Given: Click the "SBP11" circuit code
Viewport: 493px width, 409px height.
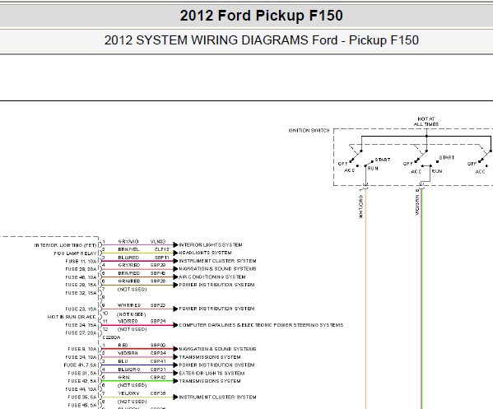Looking at the screenshot, I should (x=161, y=258).
